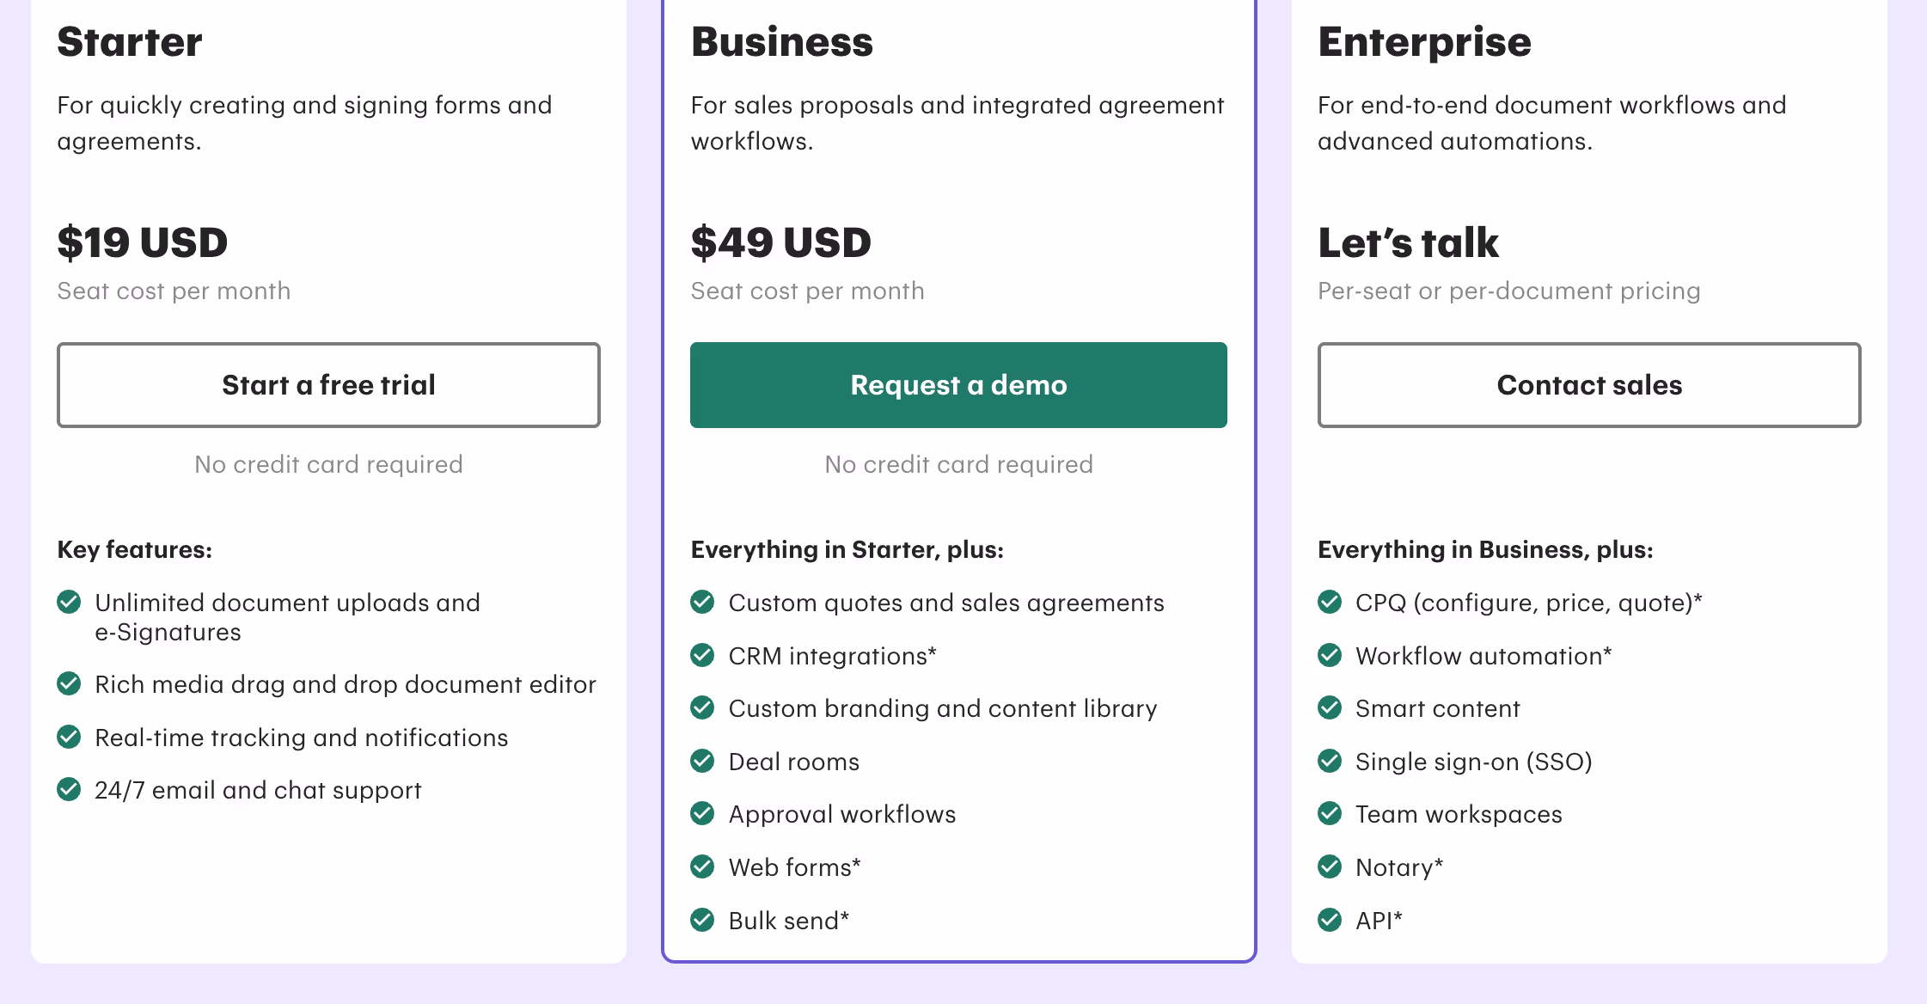The height and width of the screenshot is (1004, 1927).
Task: Click checkmark beside CPQ configure price quote
Action: tap(1330, 602)
